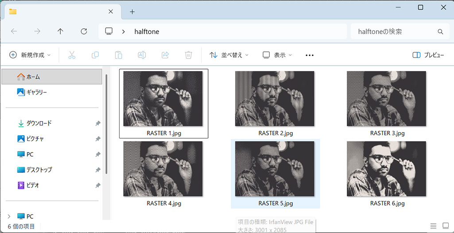
Task: Click the 6 個の項目 status text
Action: coord(21,226)
